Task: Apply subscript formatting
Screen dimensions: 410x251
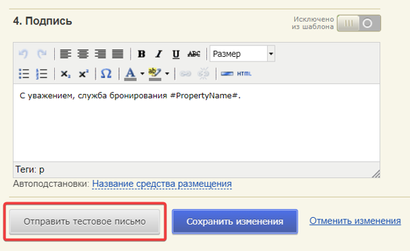Action: [66, 74]
